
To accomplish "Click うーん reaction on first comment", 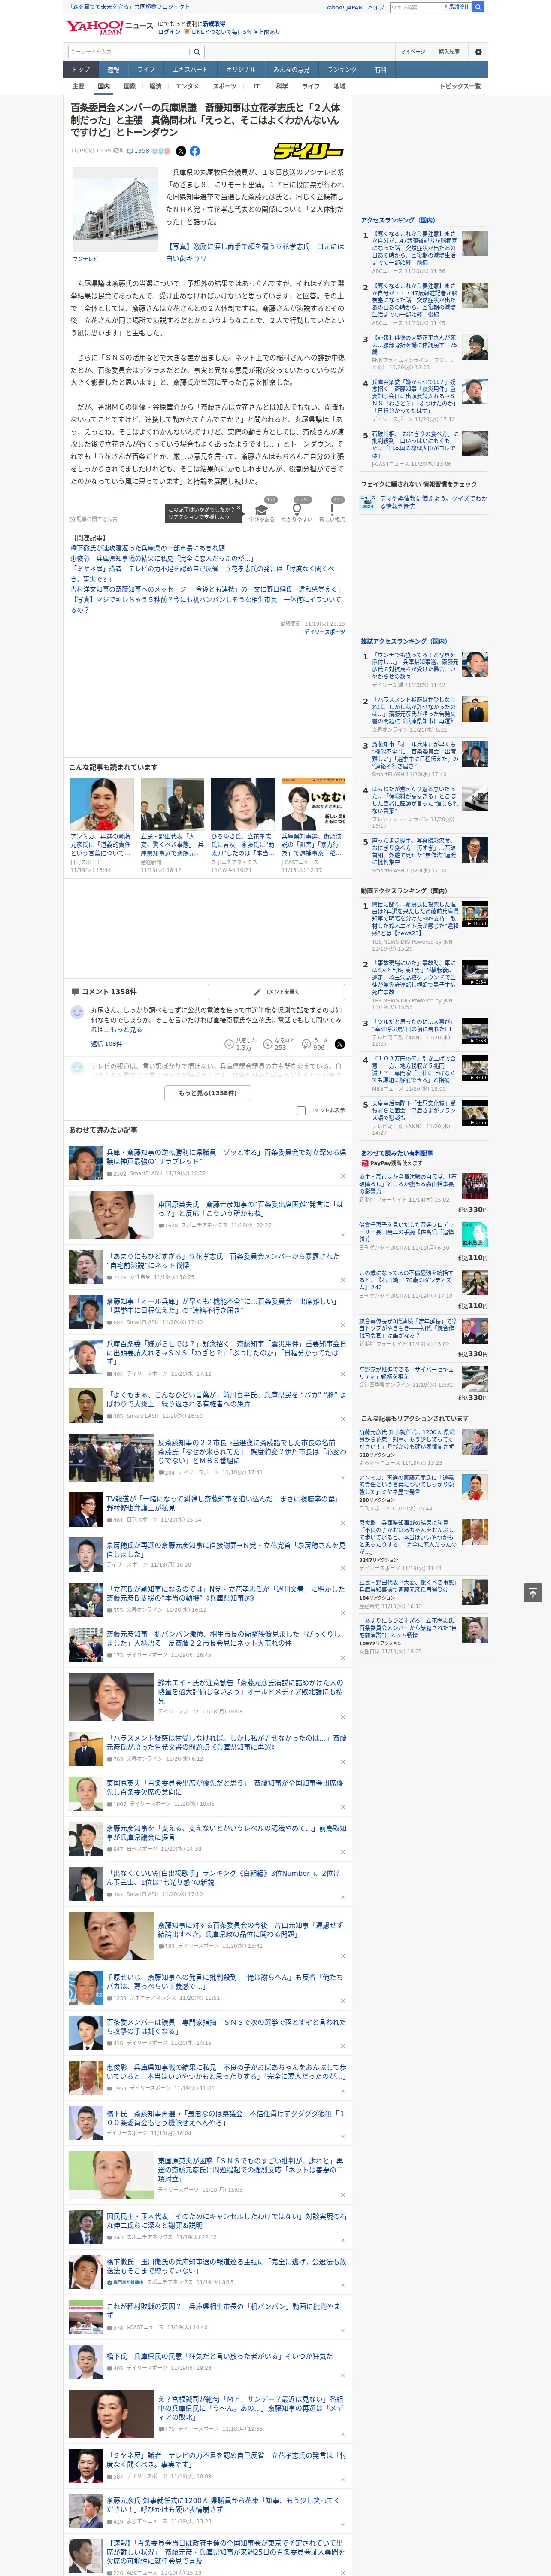I will 314,1044.
